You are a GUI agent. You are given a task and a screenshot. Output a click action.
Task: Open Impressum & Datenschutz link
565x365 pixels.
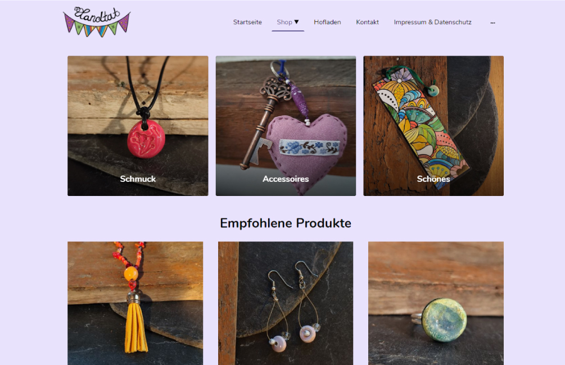point(432,22)
